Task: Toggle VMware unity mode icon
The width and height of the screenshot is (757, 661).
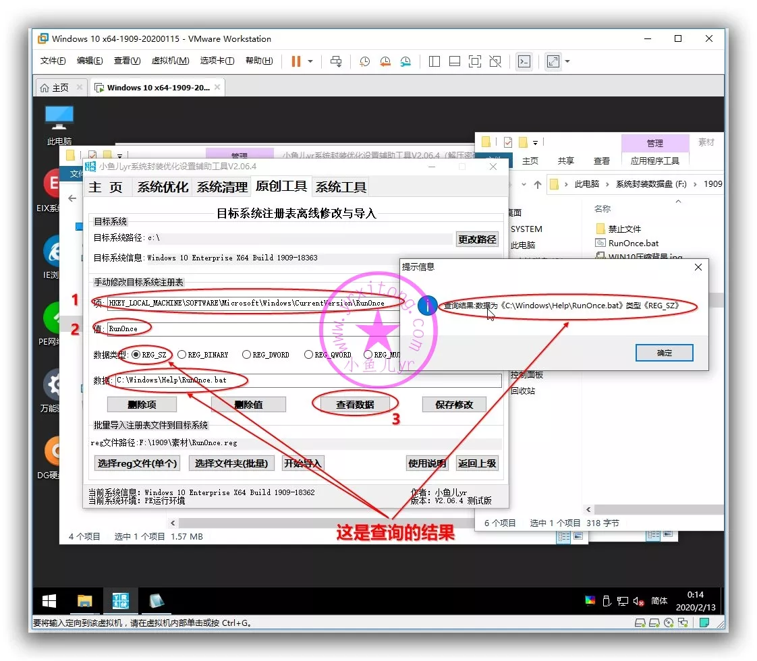Action: click(495, 61)
